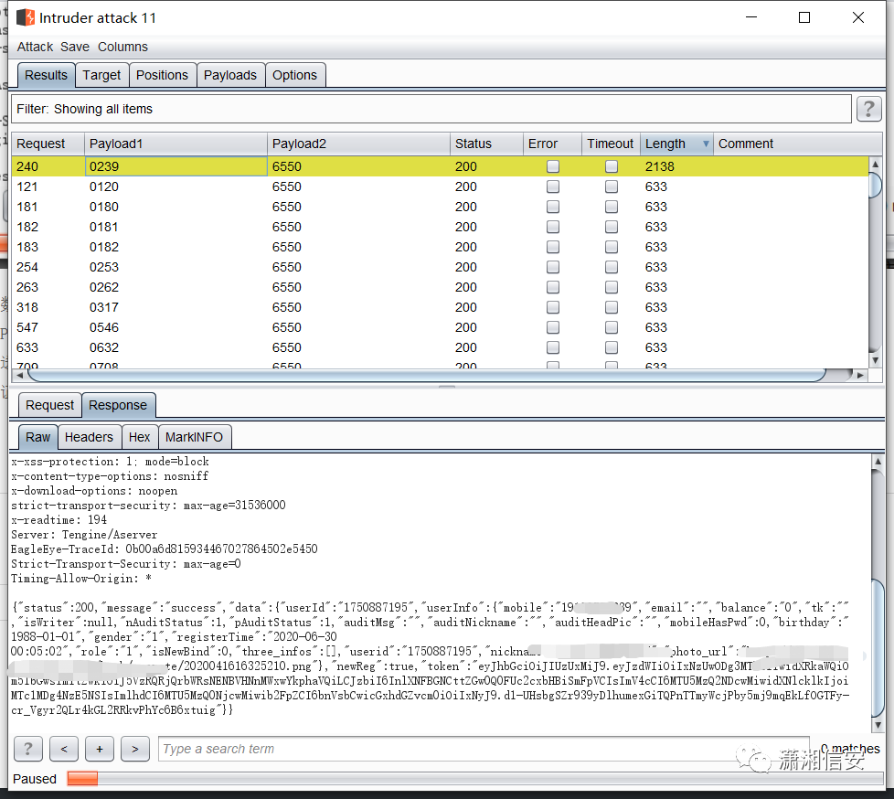Sort by Payload1 column header
The height and width of the screenshot is (799, 894).
tap(176, 144)
